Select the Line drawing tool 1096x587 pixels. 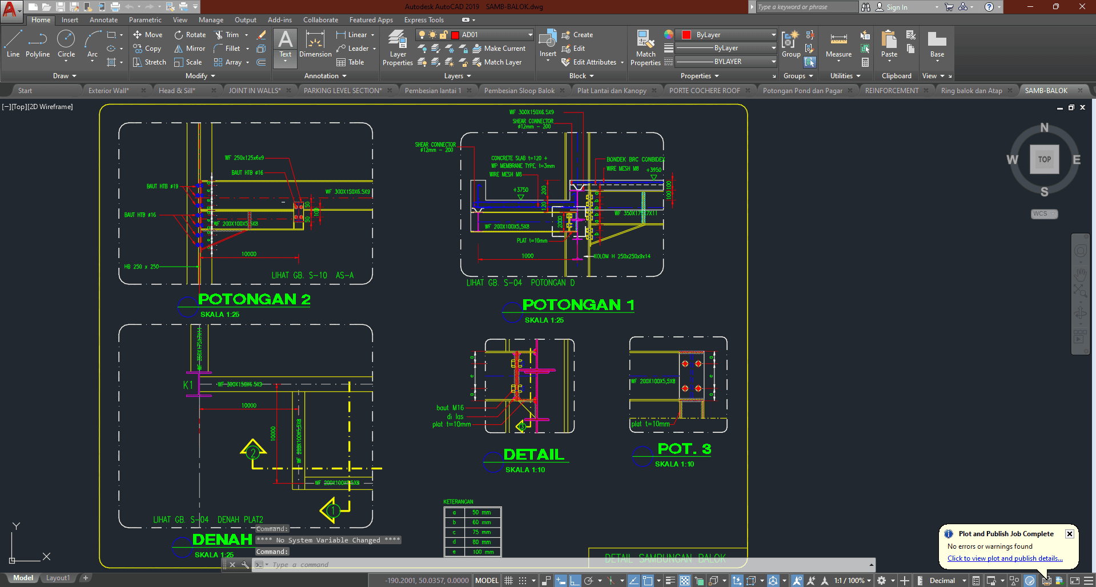coord(13,44)
